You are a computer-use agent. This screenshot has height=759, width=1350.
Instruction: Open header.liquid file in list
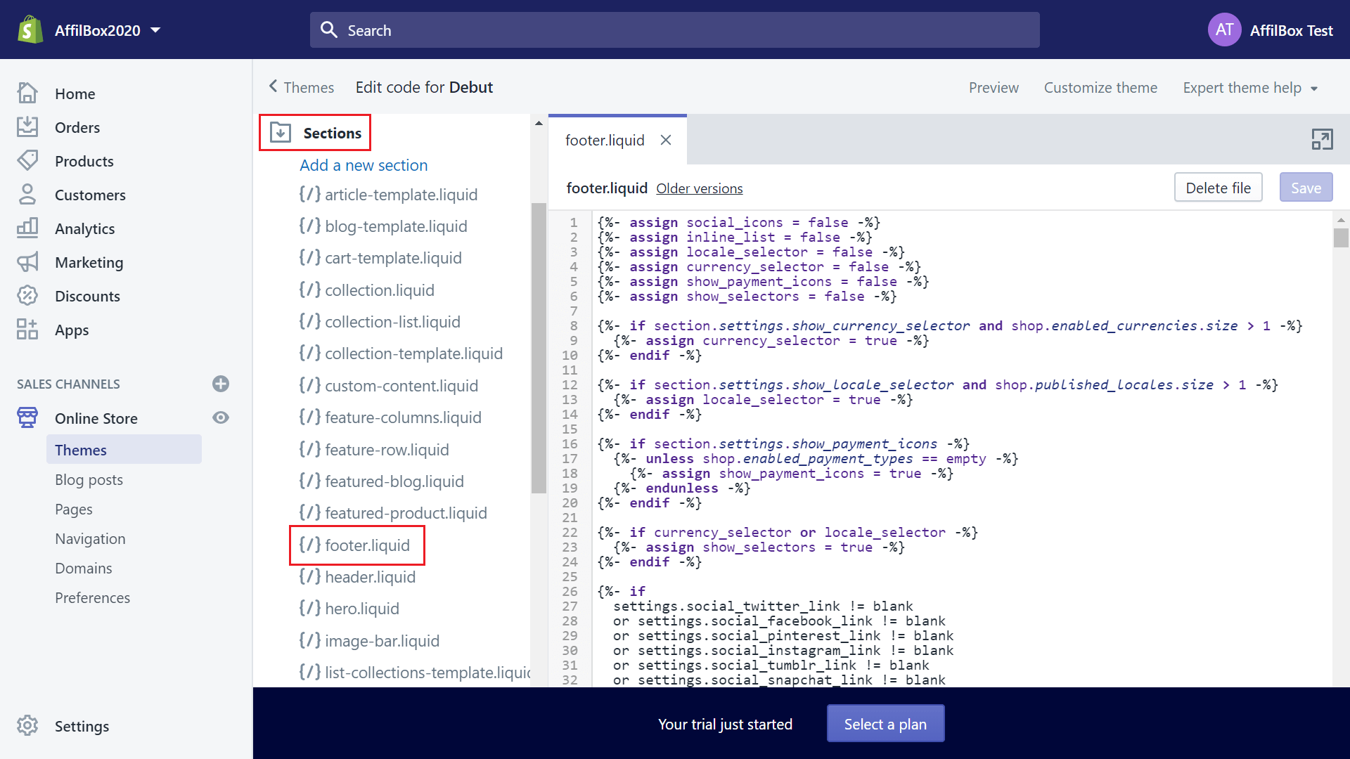point(369,577)
